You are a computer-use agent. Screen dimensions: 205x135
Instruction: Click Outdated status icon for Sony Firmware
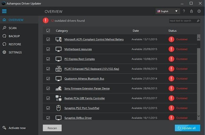point(171,88)
